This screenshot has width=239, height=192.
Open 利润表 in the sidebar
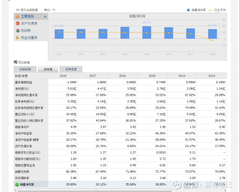[x=26, y=31]
